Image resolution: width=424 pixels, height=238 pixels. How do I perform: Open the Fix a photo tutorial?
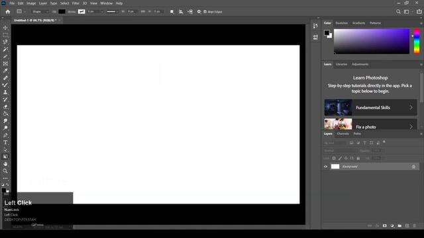pyautogui.click(x=371, y=124)
